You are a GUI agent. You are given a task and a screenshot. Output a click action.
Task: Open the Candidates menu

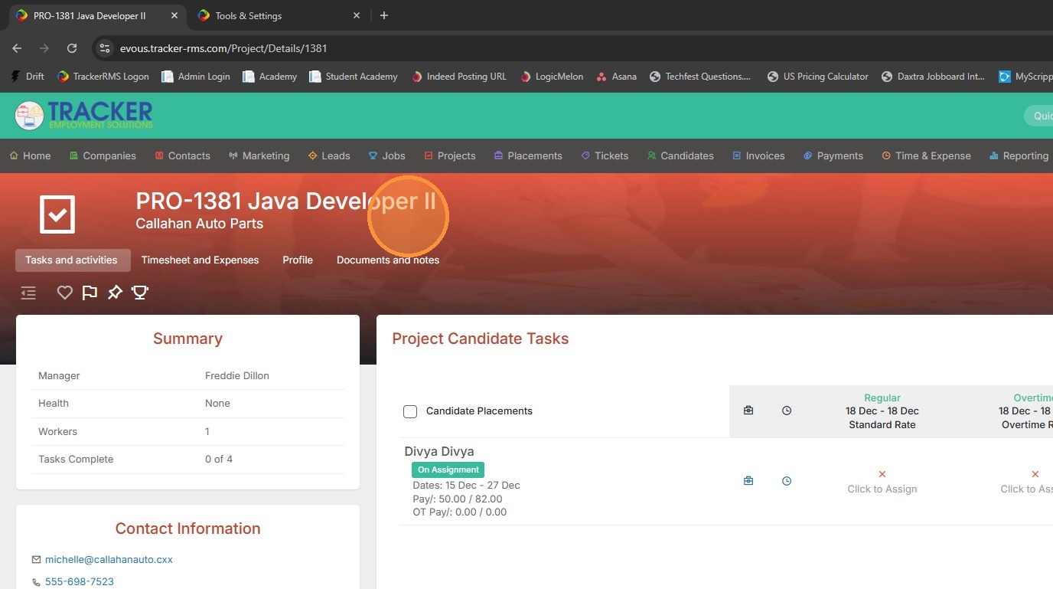(680, 155)
